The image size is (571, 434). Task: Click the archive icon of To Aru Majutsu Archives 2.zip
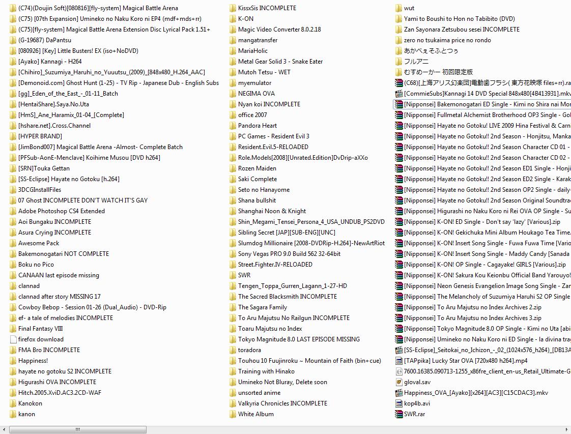399,307
